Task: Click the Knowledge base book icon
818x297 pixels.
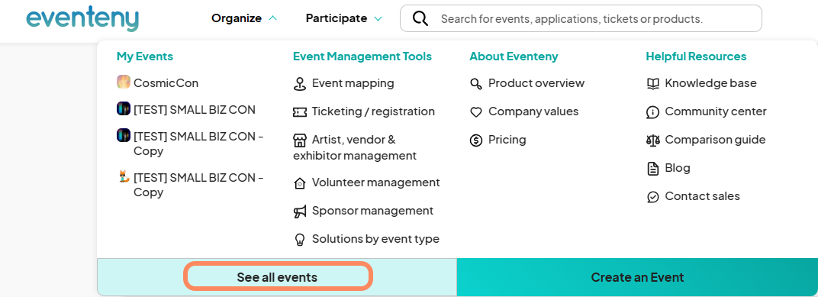Action: [x=652, y=83]
